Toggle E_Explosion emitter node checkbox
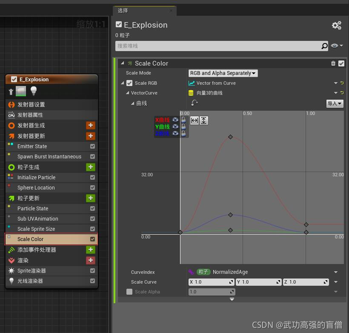 14,79
